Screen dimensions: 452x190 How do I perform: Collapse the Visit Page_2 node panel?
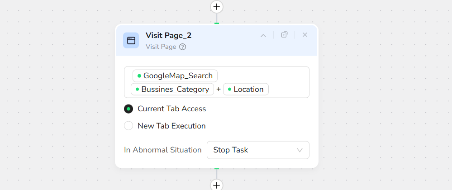point(263,35)
